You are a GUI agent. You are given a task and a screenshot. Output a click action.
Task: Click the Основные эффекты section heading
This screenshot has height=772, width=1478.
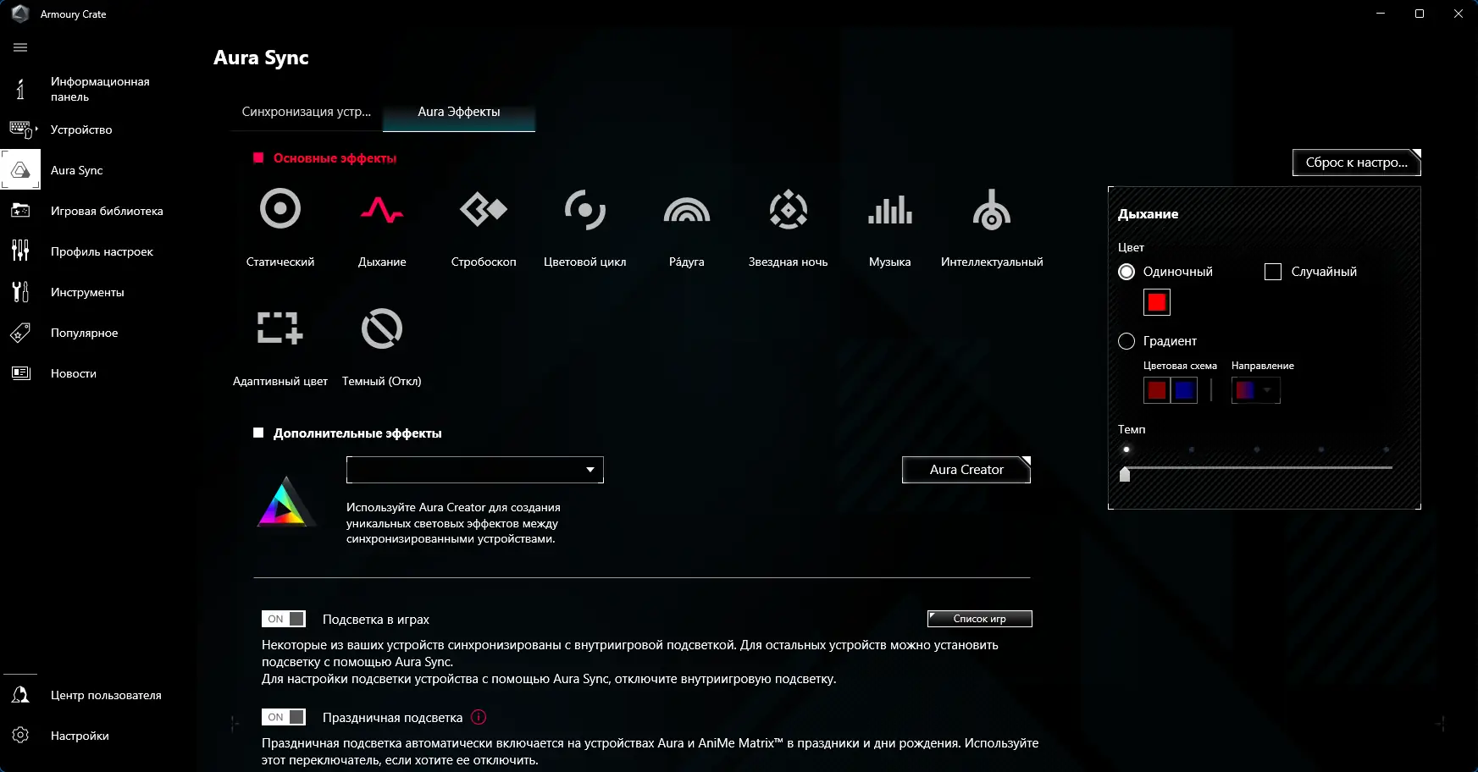tap(335, 158)
